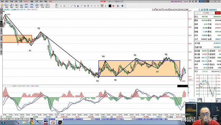
Task: Click the intraday mini chart thumbnail
Action: tap(208, 85)
